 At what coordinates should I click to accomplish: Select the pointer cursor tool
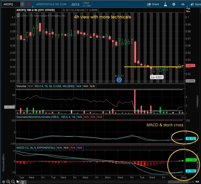coord(18,182)
